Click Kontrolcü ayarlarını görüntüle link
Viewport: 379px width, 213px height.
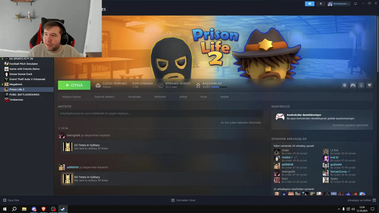[x=351, y=125]
